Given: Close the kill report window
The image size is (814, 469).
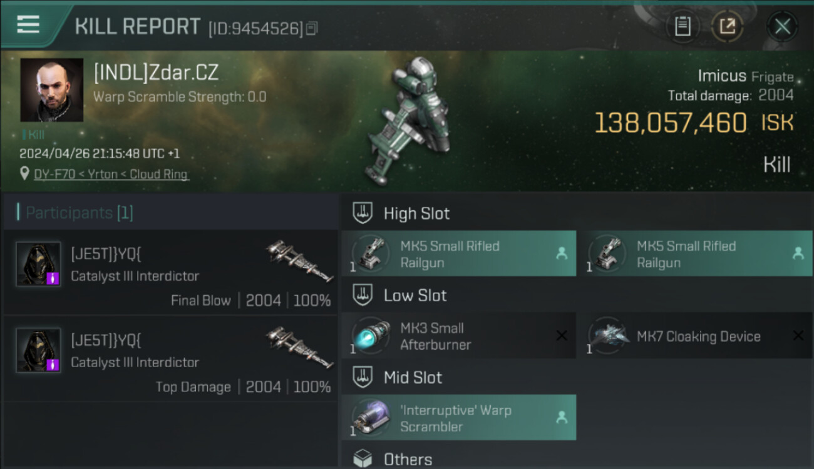Looking at the screenshot, I should 782,26.
